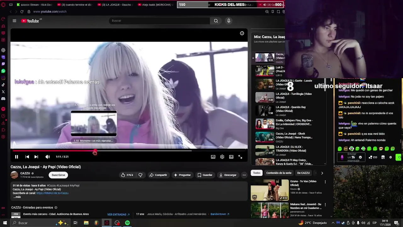Skip to the previous video
Screen dimensions: 403x227
click(x=27, y=157)
